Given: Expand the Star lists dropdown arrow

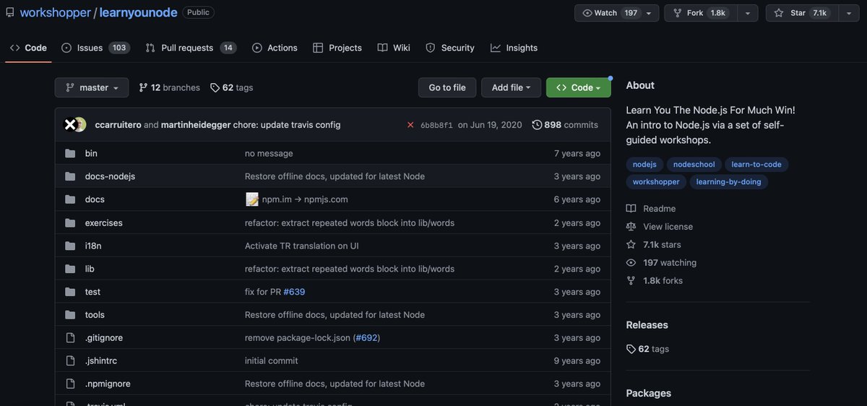Looking at the screenshot, I should [848, 13].
